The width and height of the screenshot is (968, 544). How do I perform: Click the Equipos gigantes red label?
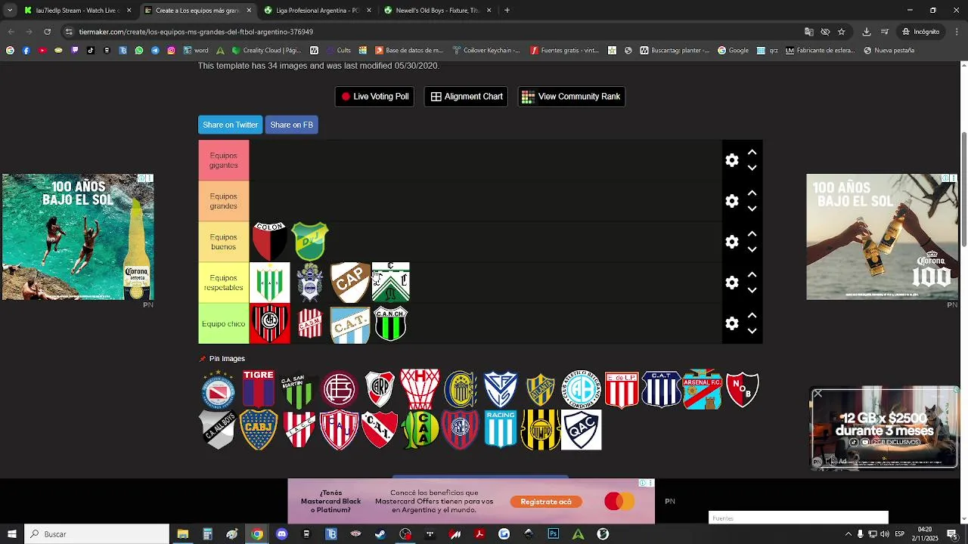coord(224,160)
